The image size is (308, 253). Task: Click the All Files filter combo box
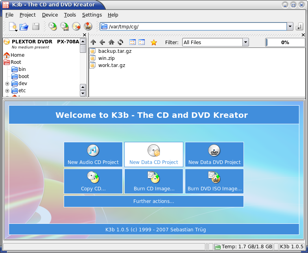point(216,42)
